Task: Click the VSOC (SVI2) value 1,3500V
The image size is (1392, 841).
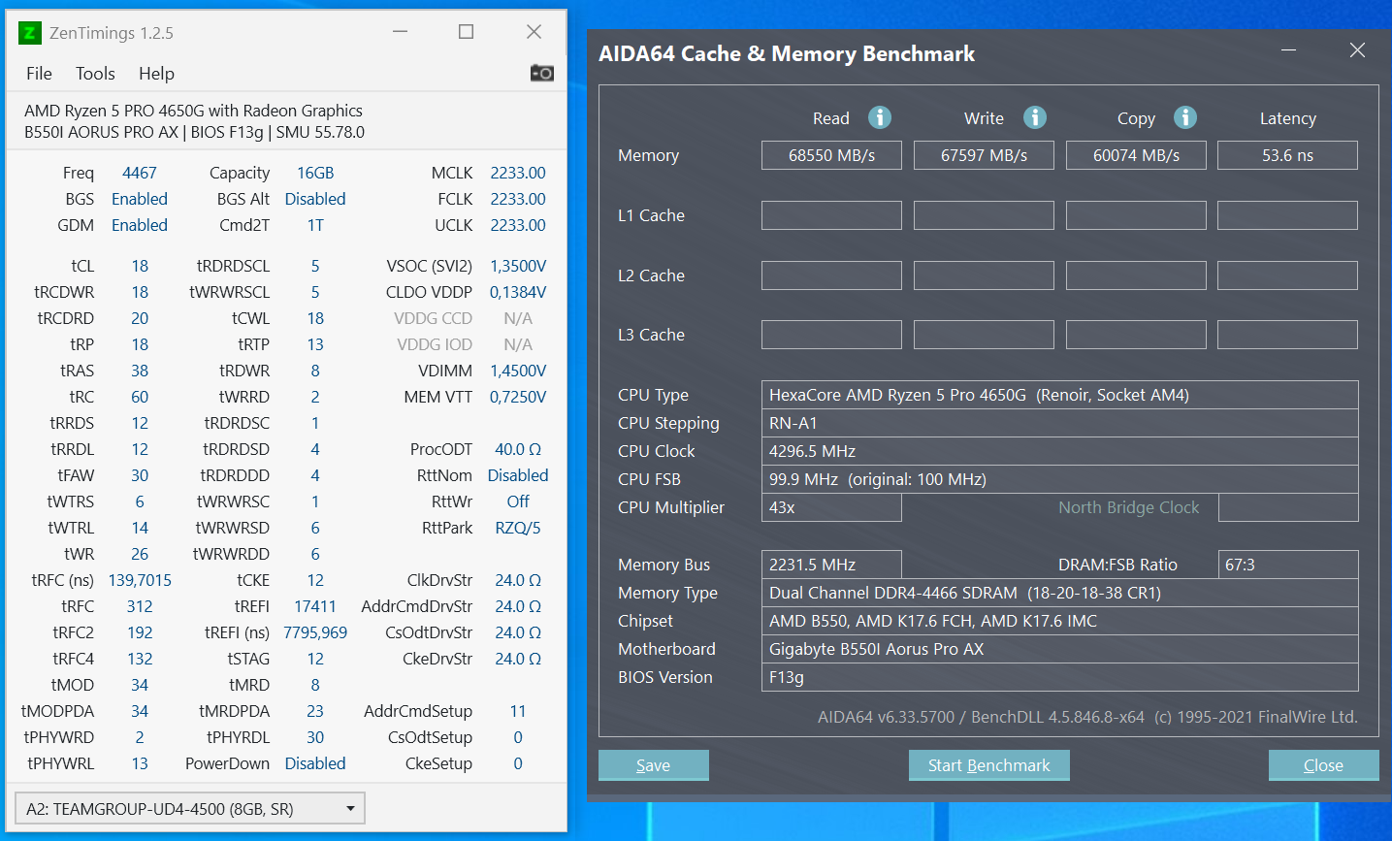Action: pyautogui.click(x=518, y=266)
